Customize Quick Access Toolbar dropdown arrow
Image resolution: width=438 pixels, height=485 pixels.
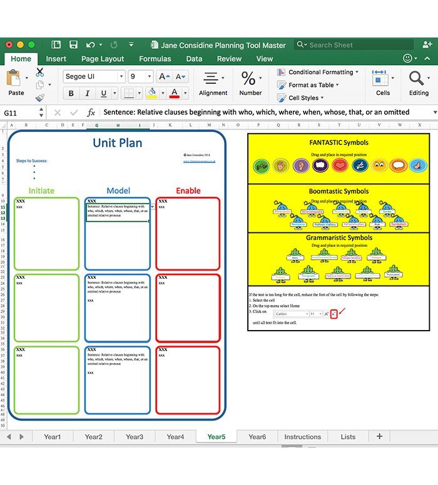[131, 45]
